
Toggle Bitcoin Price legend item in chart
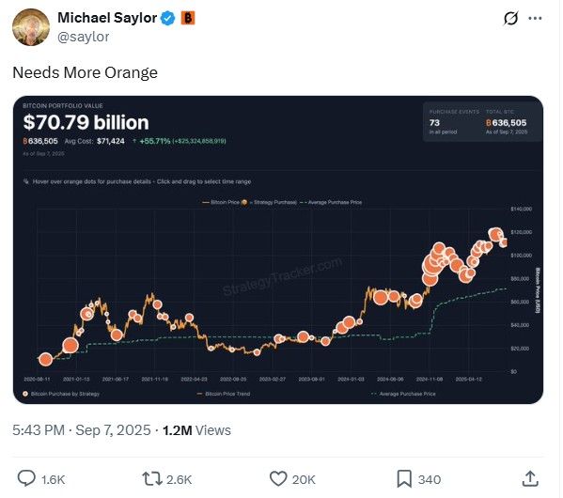tap(221, 202)
